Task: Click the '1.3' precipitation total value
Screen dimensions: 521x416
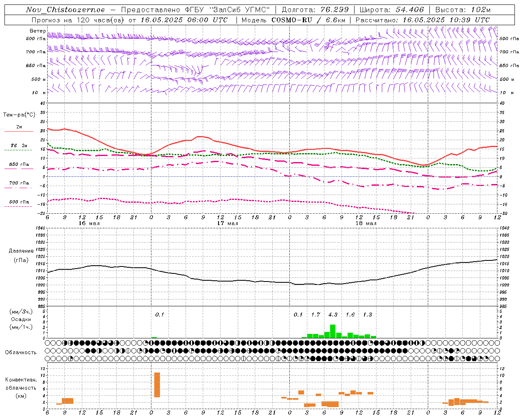Action: (367, 314)
